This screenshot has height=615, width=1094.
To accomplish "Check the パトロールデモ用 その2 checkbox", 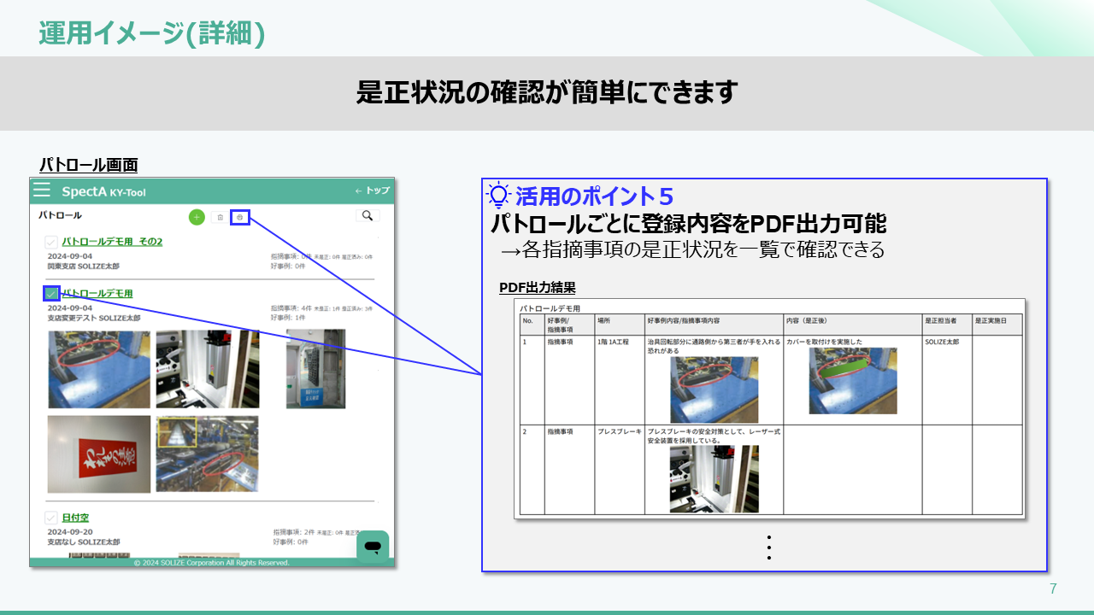I will [51, 243].
